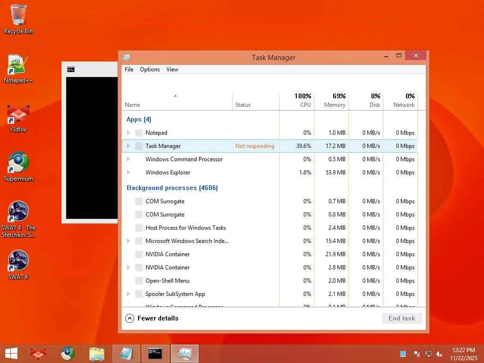Expand Microsoft Windows Search Indexer row
Screen dimensions: 484x363
pos(129,241)
